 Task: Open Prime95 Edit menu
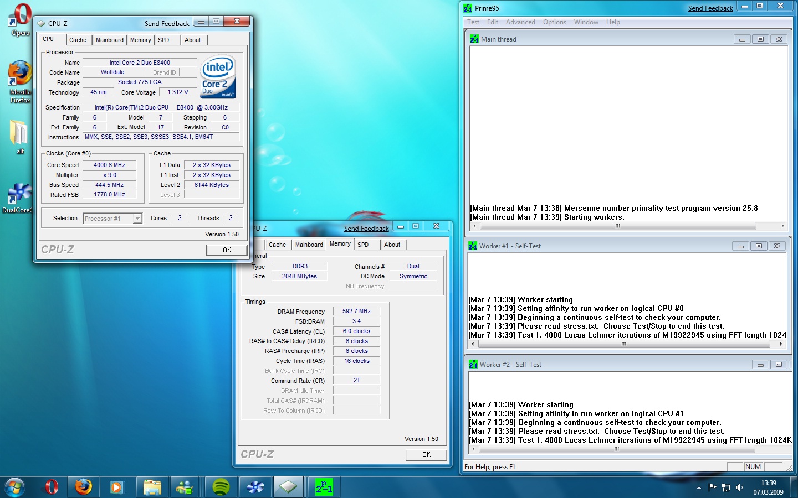493,22
